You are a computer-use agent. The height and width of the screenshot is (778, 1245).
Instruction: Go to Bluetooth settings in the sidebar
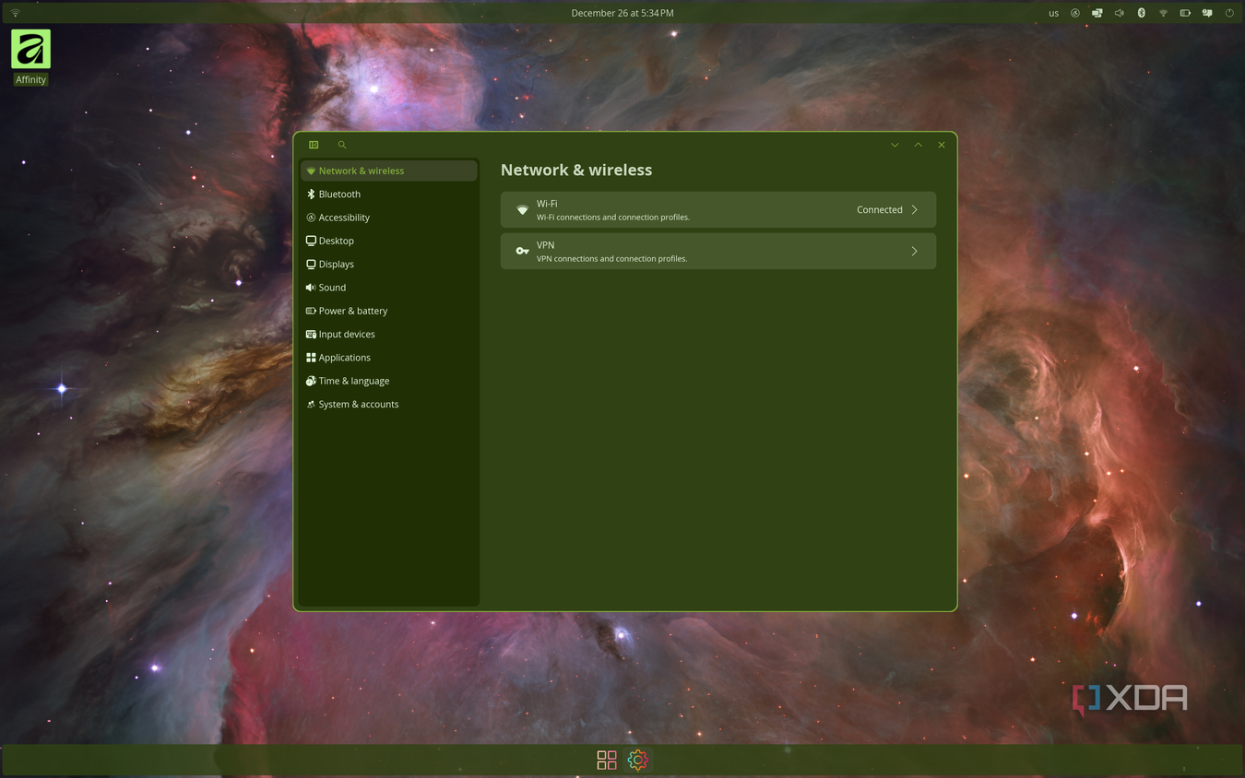point(388,194)
